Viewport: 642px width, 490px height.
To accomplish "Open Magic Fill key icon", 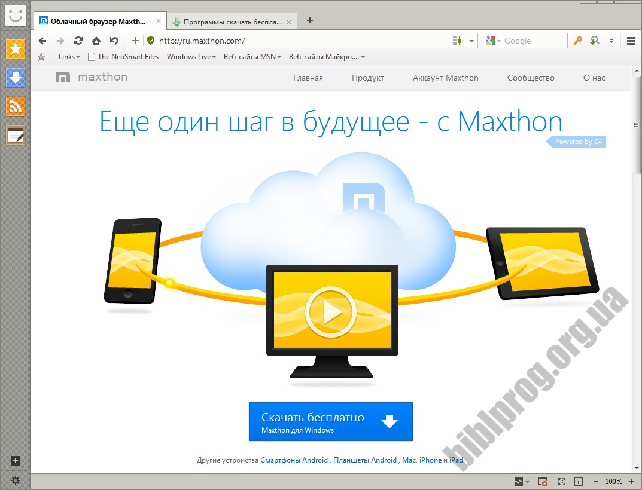I will tap(578, 41).
